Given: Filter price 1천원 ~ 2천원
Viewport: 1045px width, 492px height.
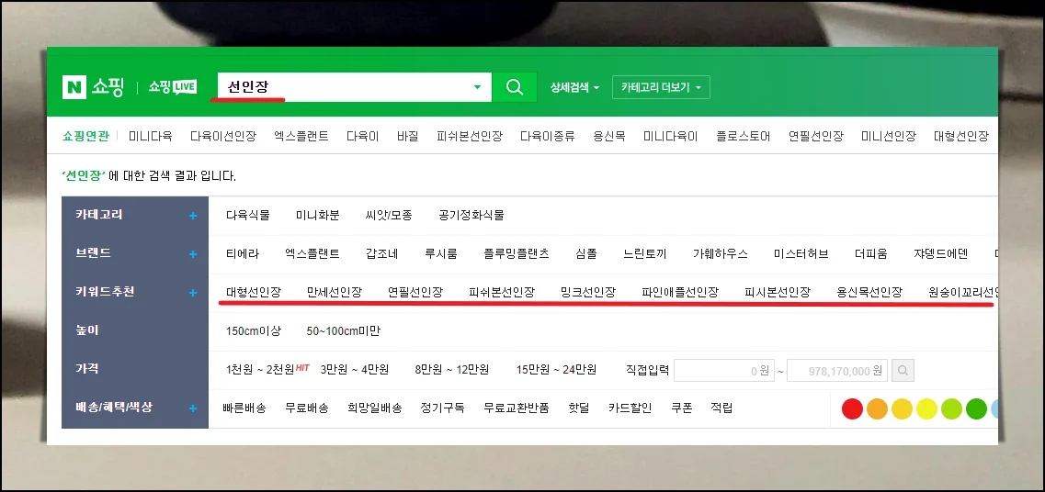Looking at the screenshot, I should tap(260, 370).
